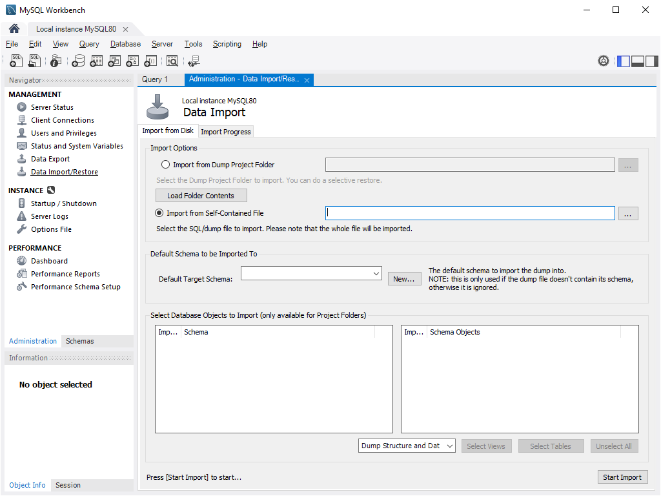Create new schema toolbar icon

(78, 61)
